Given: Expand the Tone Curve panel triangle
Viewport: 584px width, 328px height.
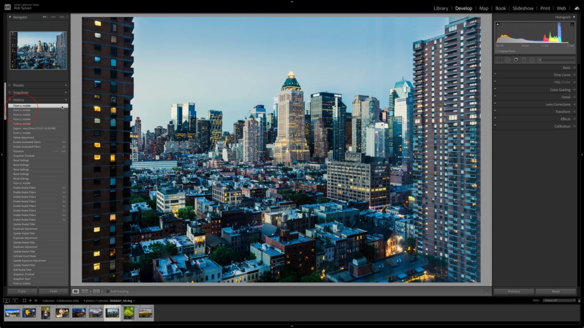Looking at the screenshot, I should pos(574,75).
